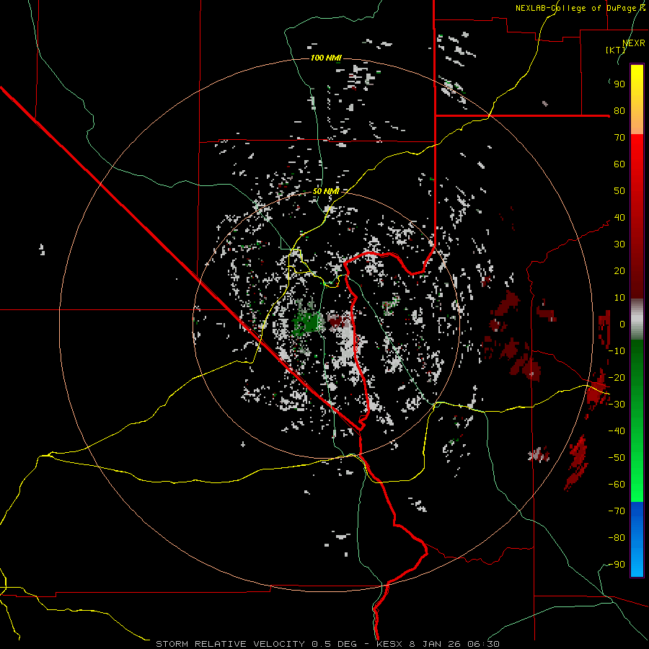649x649 pixels.
Task: Pick the yellow top segment of color bar
Action: point(637,100)
